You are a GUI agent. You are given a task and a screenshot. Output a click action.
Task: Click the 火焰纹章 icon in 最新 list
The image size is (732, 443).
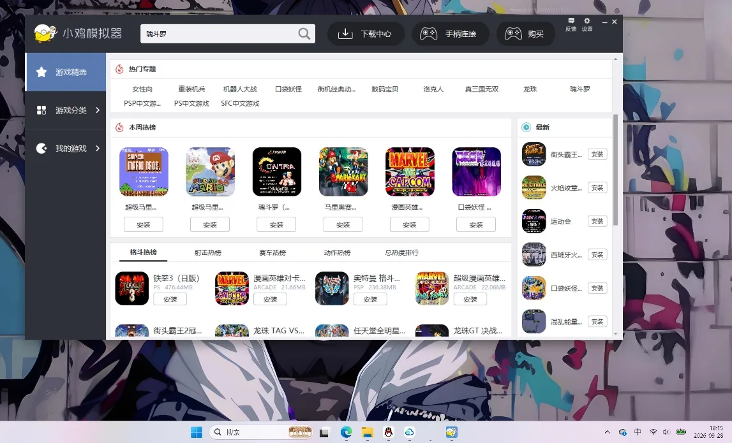coord(534,187)
